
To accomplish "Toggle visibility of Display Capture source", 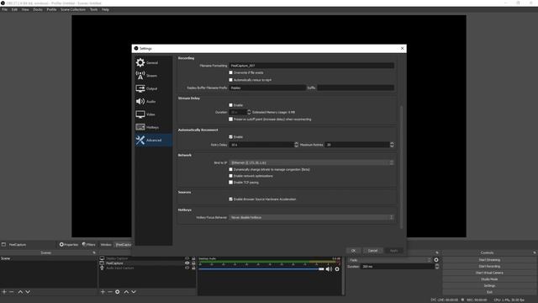I will [x=187, y=258].
